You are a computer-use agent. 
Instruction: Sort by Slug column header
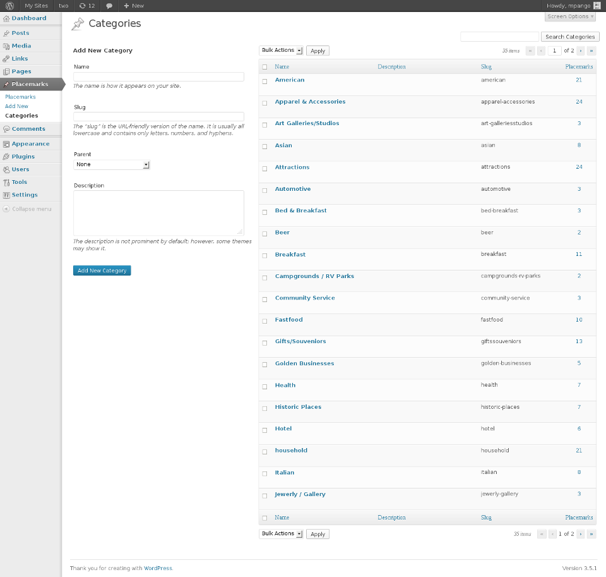point(486,67)
